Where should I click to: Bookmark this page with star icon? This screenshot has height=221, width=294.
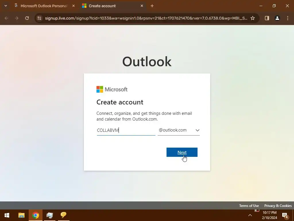click(253, 18)
